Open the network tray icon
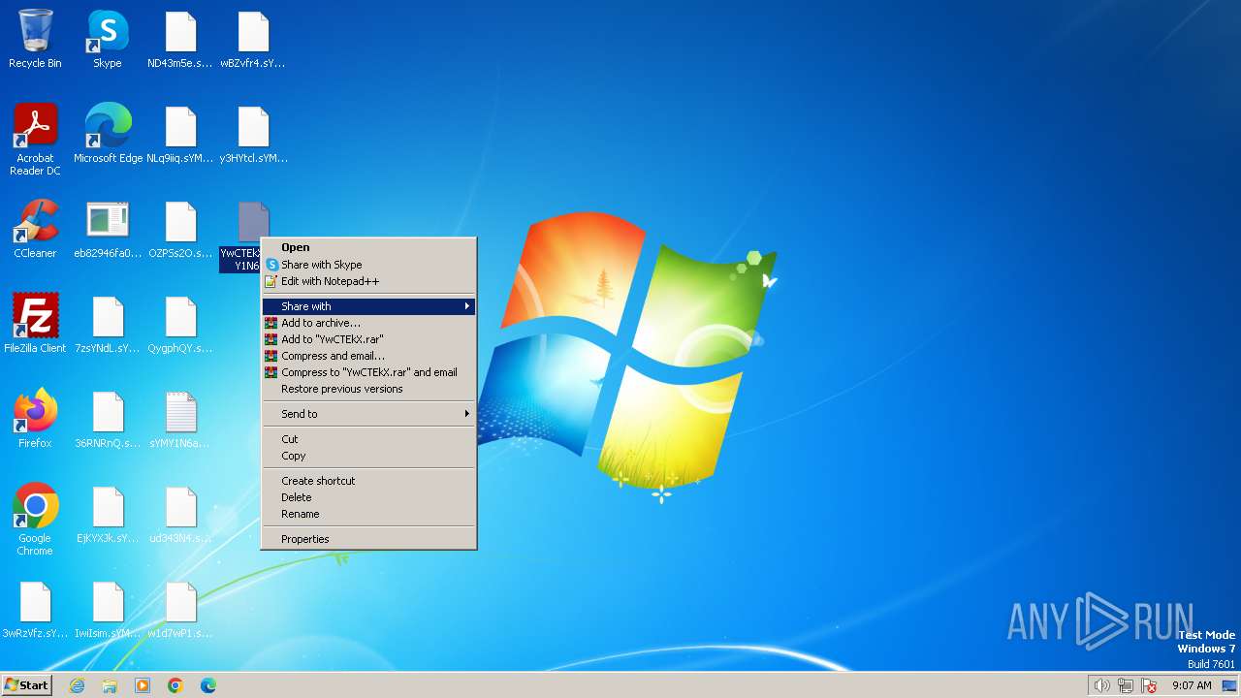1241x698 pixels. point(1126,685)
